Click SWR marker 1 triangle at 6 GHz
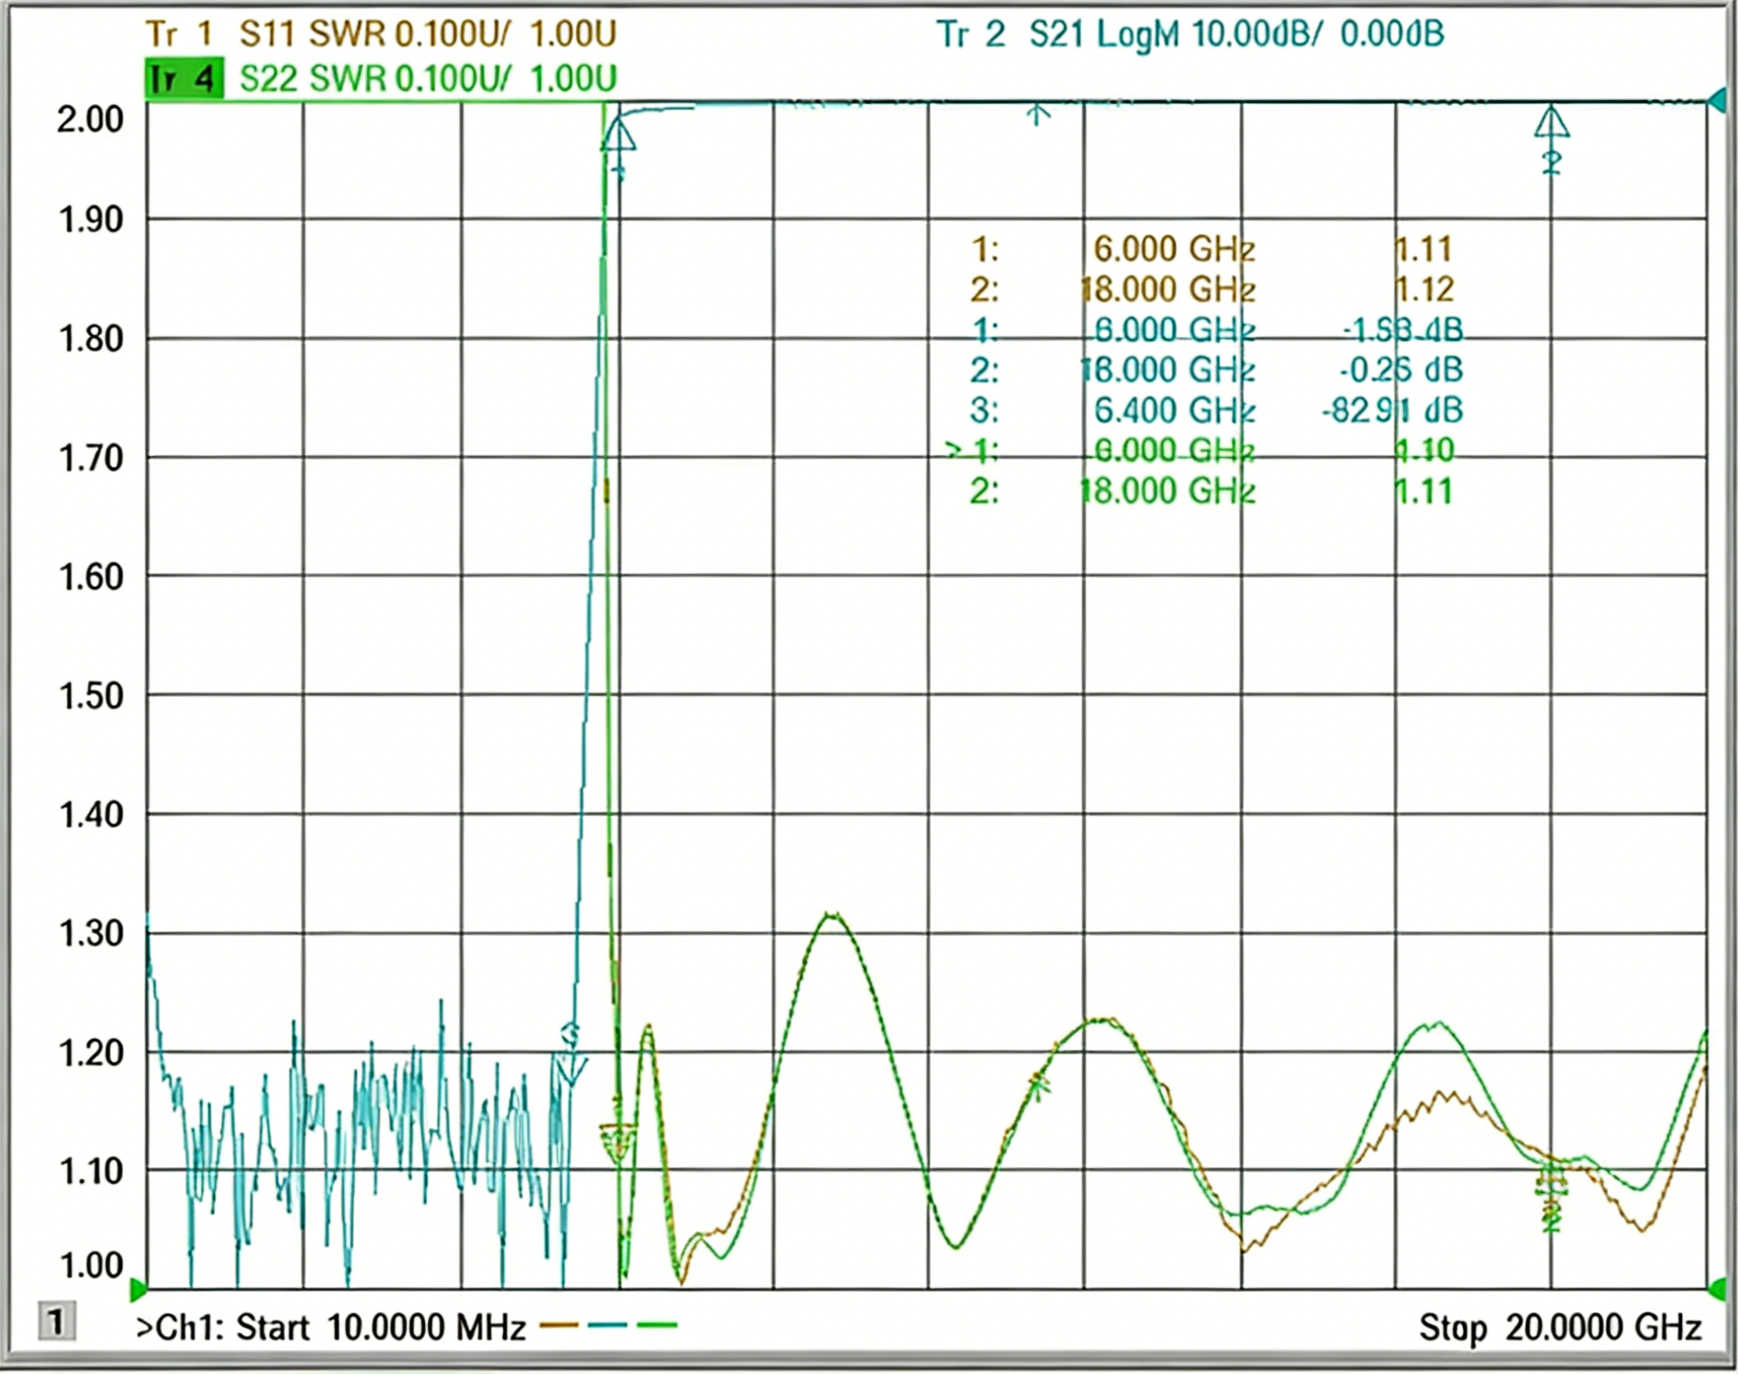 (x=617, y=1142)
